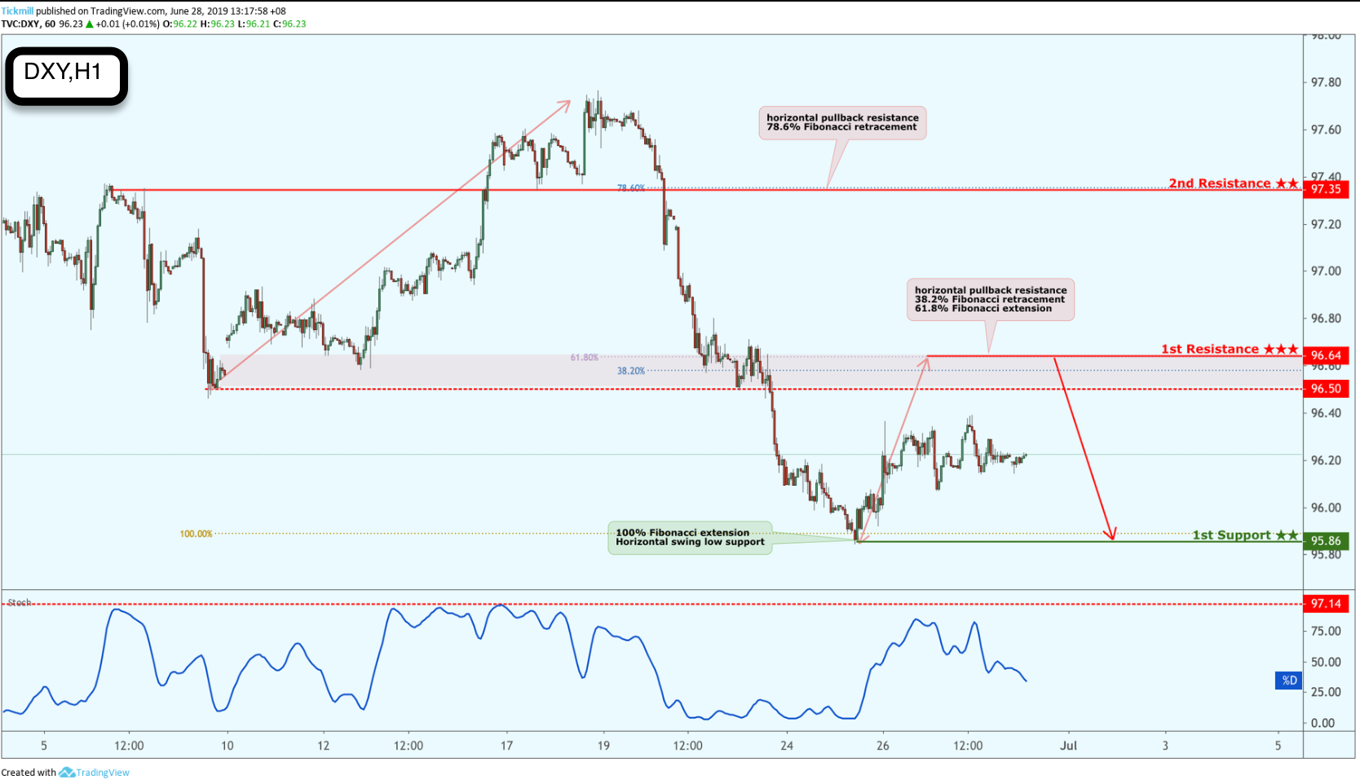The height and width of the screenshot is (784, 1360).
Task: Click the 75.00 stochastic scale label
Action: (x=1326, y=631)
